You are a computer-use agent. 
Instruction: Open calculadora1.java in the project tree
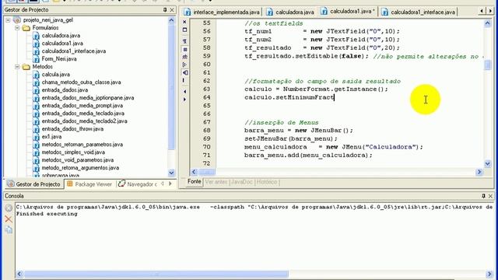(x=62, y=44)
